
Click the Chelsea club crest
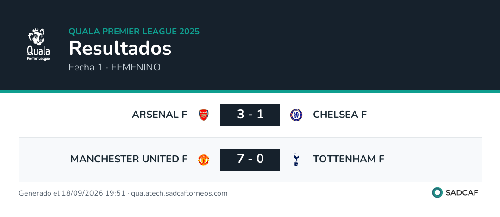(x=296, y=115)
